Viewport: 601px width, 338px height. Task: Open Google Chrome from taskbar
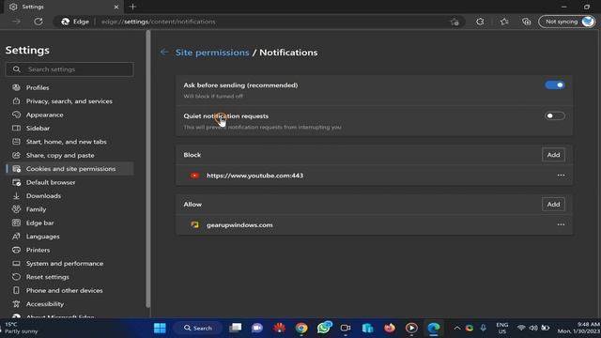[301, 328]
